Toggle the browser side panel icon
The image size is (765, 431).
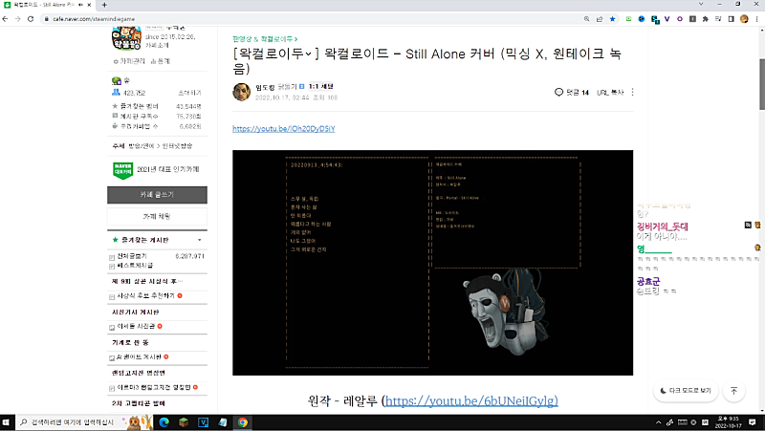[731, 19]
